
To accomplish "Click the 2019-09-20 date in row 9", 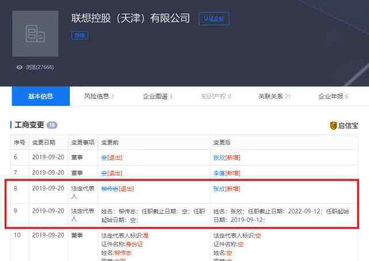I will pyautogui.click(x=48, y=211).
